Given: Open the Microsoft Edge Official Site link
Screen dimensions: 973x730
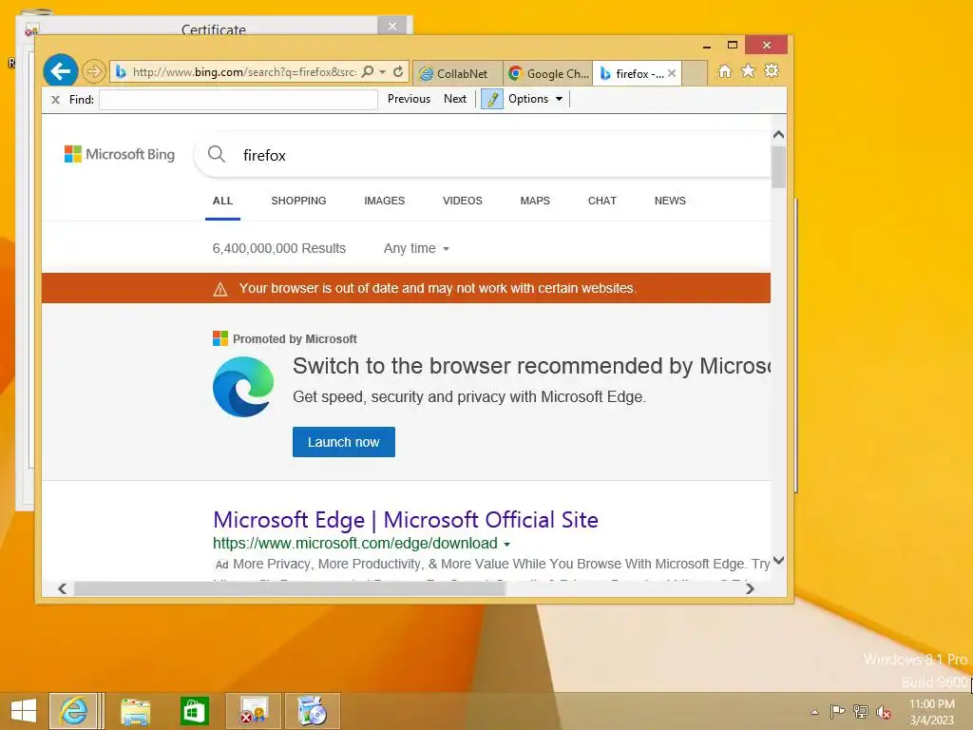Looking at the screenshot, I should [405, 520].
